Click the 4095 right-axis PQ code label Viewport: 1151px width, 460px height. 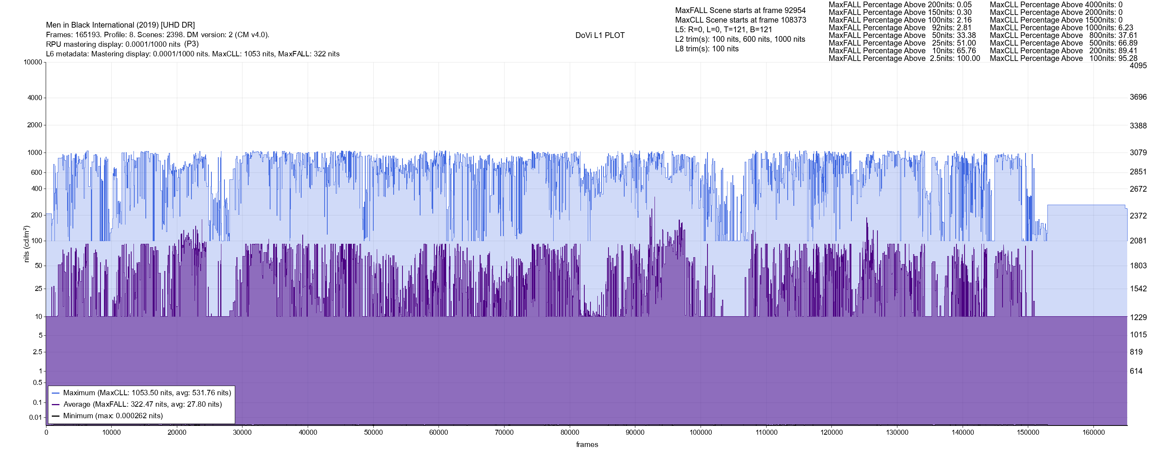(x=1138, y=66)
